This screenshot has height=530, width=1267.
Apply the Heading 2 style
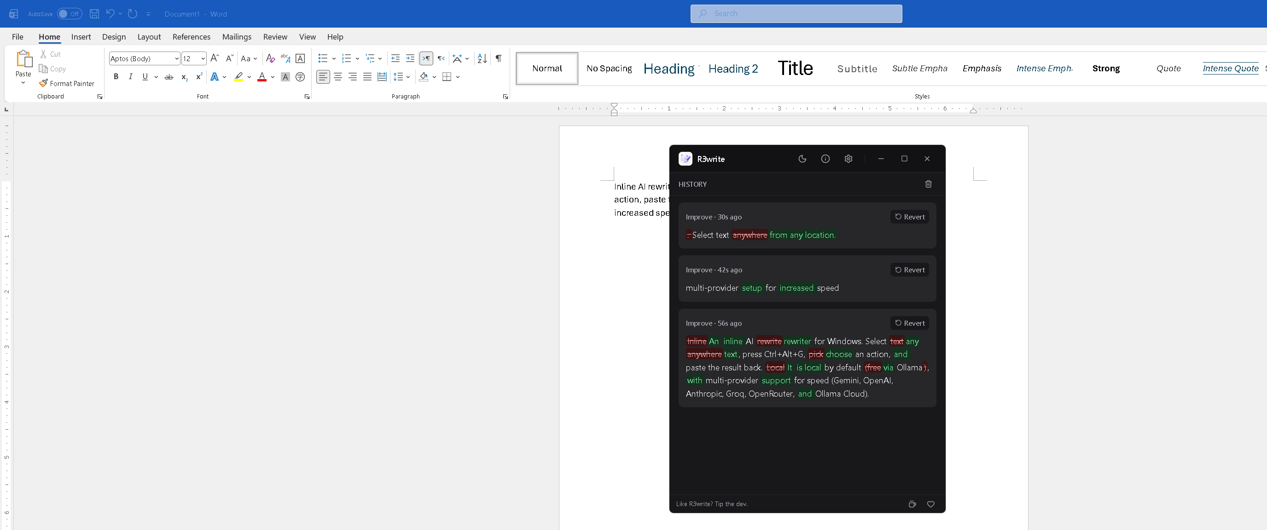pyautogui.click(x=733, y=69)
